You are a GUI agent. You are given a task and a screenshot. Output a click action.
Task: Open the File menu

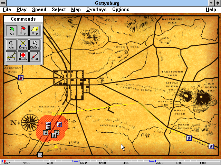(x=7, y=9)
